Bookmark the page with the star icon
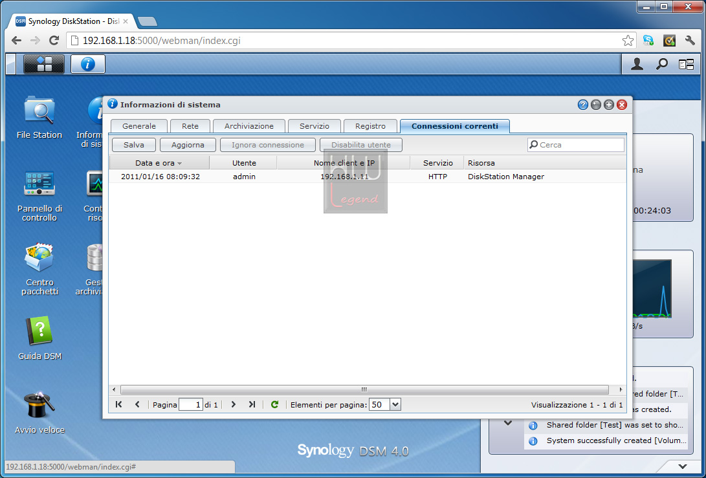Screen dimensions: 706x478 tap(628, 41)
